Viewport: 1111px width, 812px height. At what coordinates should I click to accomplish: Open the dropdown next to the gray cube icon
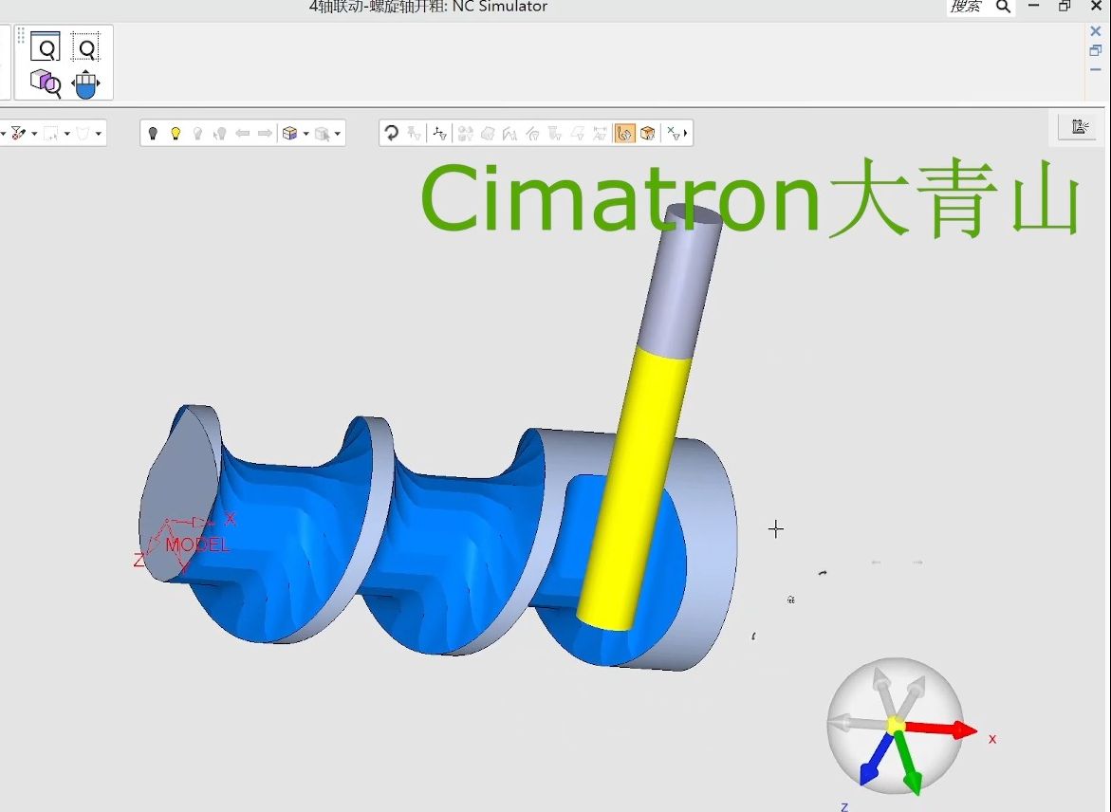pos(337,135)
